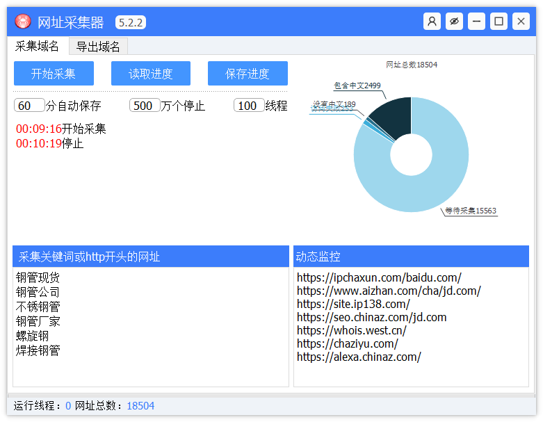The image size is (543, 422).
Task: Focus the auto-save minutes field showing 60
Action: pos(29,106)
